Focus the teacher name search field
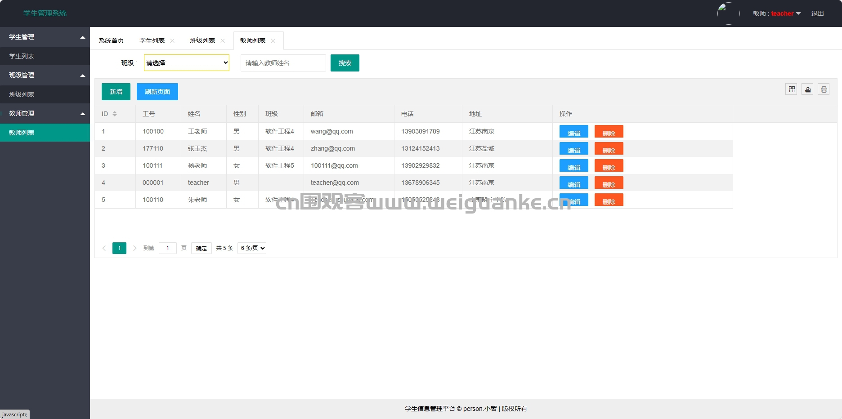Screen dimensions: 842x419 (283, 63)
